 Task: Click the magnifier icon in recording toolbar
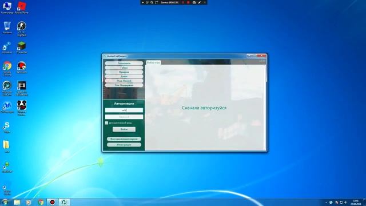click(x=152, y=2)
